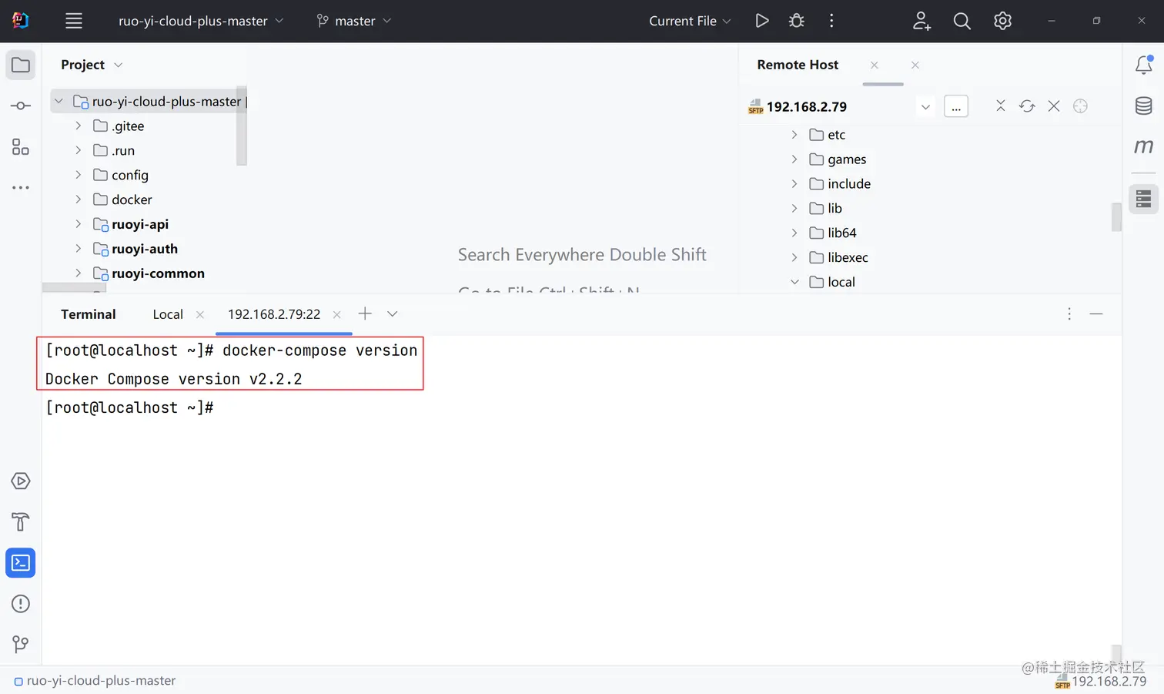Image resolution: width=1164 pixels, height=694 pixels.
Task: Open Terminal panel options menu
Action: (1069, 313)
